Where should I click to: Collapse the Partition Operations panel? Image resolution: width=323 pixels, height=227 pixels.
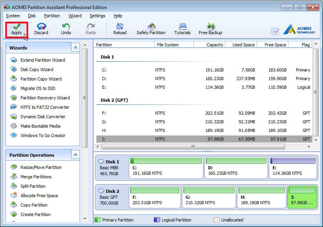(75, 155)
